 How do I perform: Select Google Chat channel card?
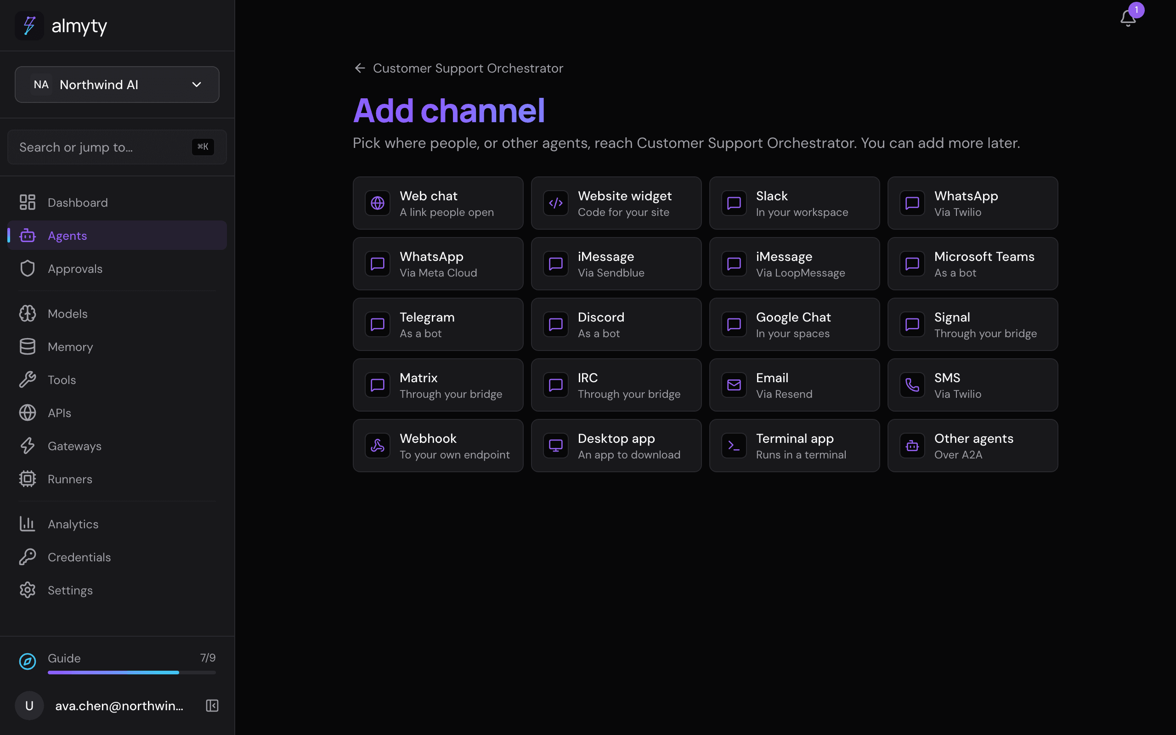pos(794,324)
